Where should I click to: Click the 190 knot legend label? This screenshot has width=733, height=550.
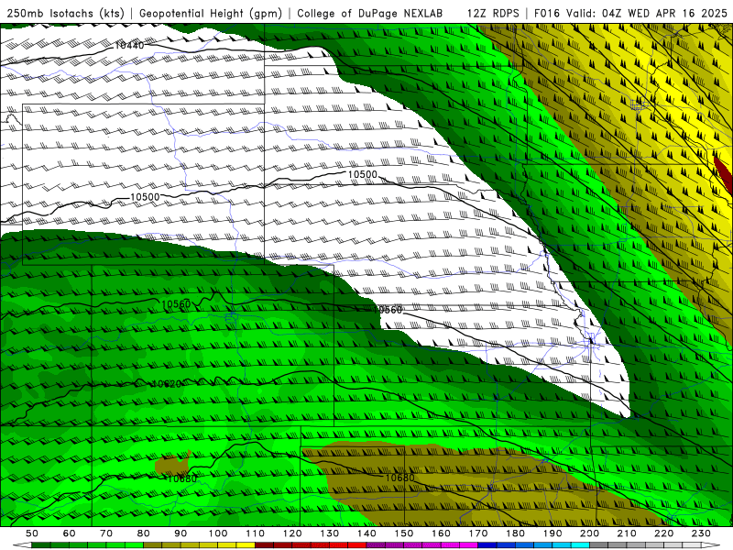pos(552,533)
